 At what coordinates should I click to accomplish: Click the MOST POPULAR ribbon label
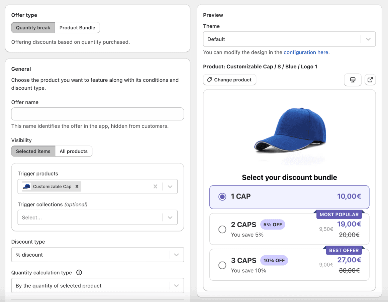pyautogui.click(x=339, y=214)
